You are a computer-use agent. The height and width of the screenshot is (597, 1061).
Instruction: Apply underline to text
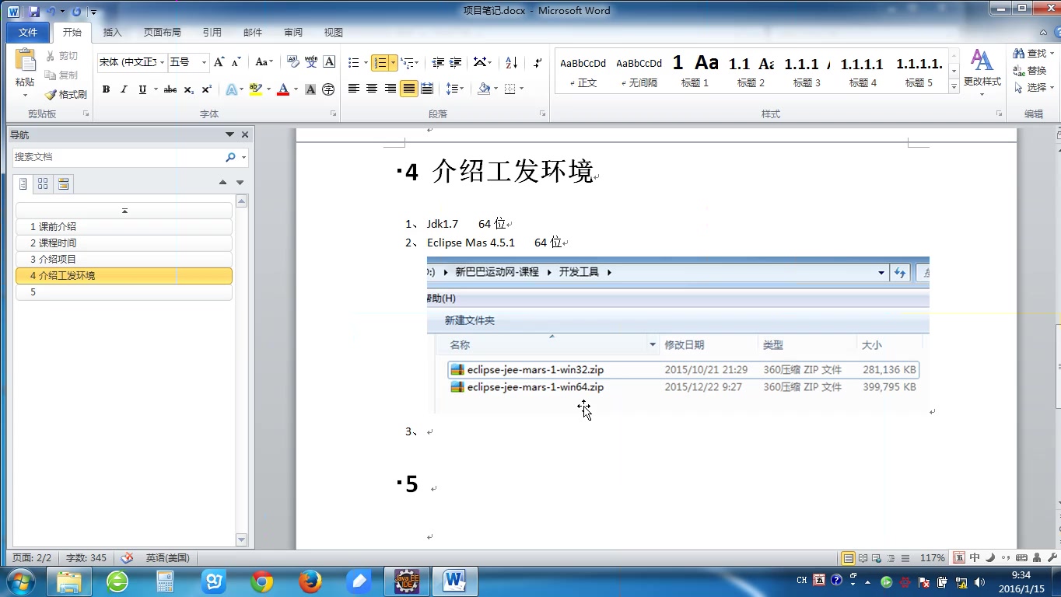[x=142, y=89]
